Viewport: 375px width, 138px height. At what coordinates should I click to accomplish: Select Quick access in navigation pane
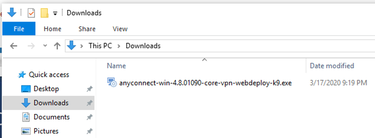coord(49,75)
